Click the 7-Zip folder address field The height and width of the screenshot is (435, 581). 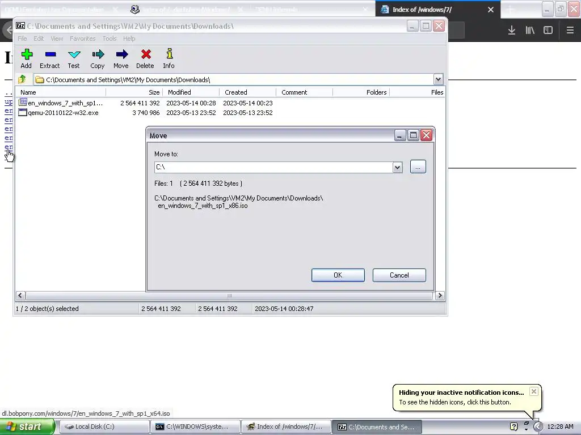coord(234,79)
